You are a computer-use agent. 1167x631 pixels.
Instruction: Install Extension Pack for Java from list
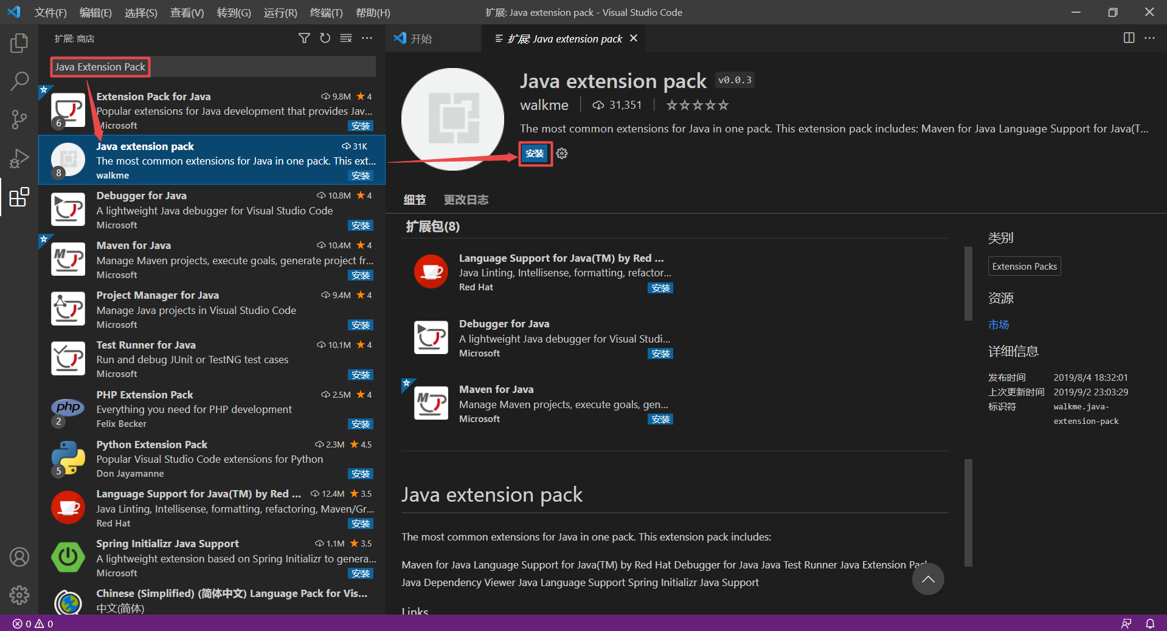(x=361, y=126)
